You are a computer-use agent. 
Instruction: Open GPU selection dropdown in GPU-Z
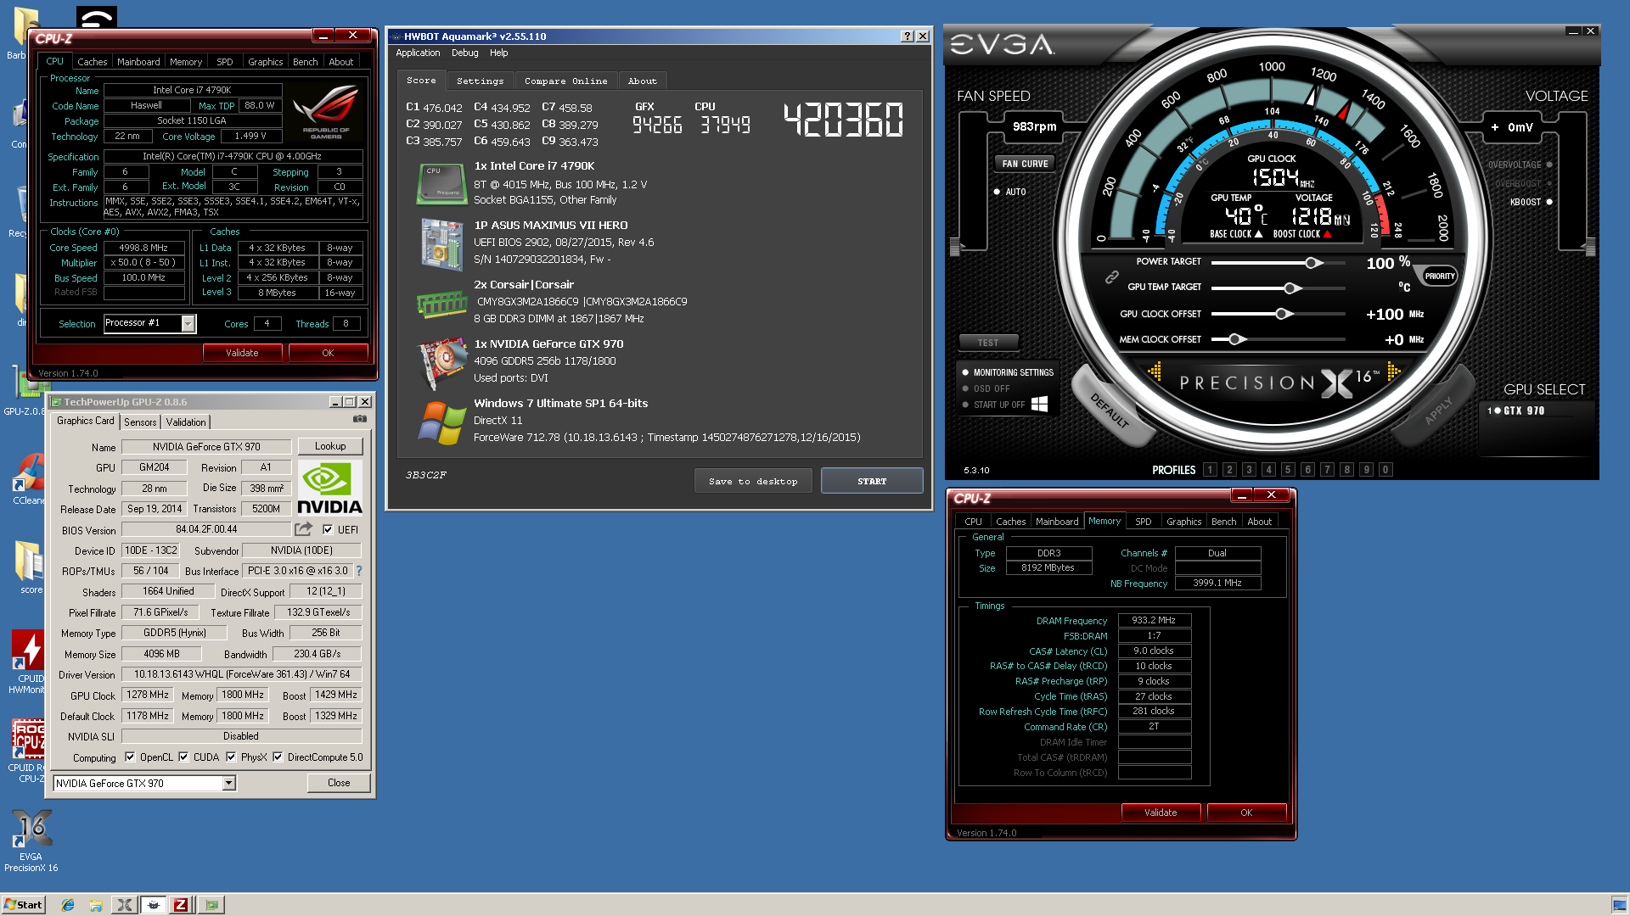tap(229, 783)
